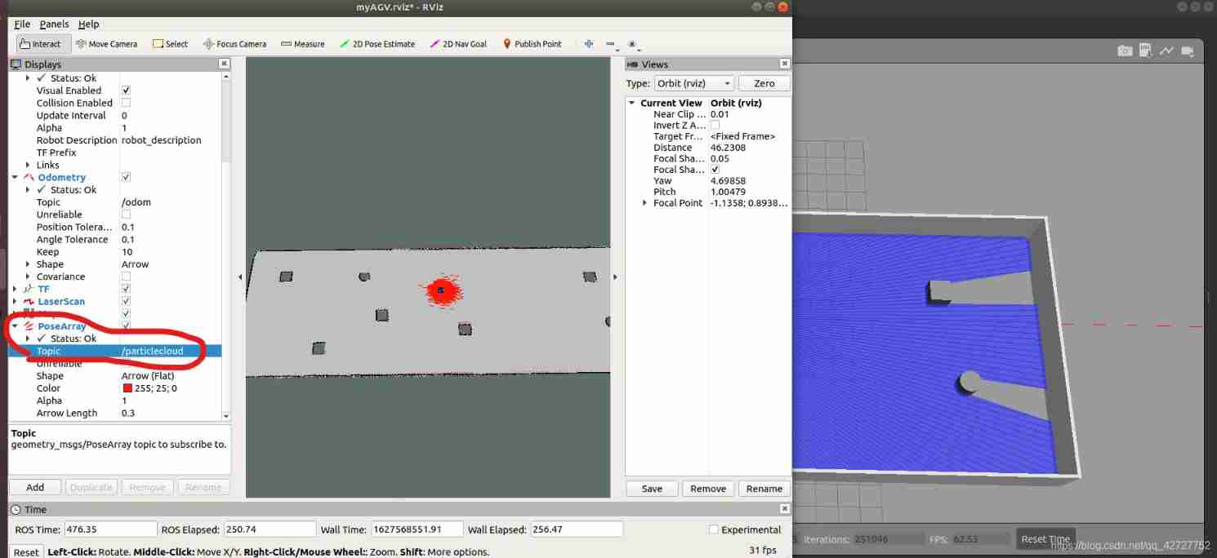
Task: Activate the Publish Point tool
Action: (x=532, y=43)
